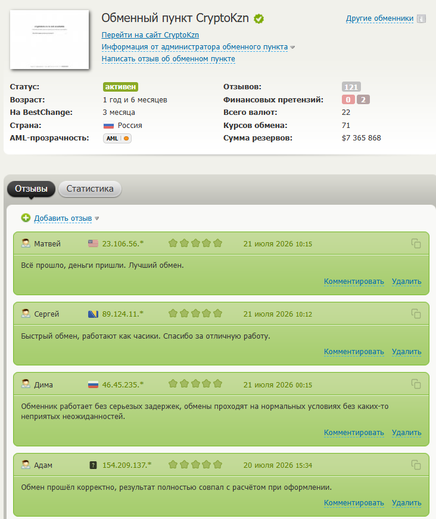Click the exchange rates count 71
The width and height of the screenshot is (436, 519).
[346, 126]
